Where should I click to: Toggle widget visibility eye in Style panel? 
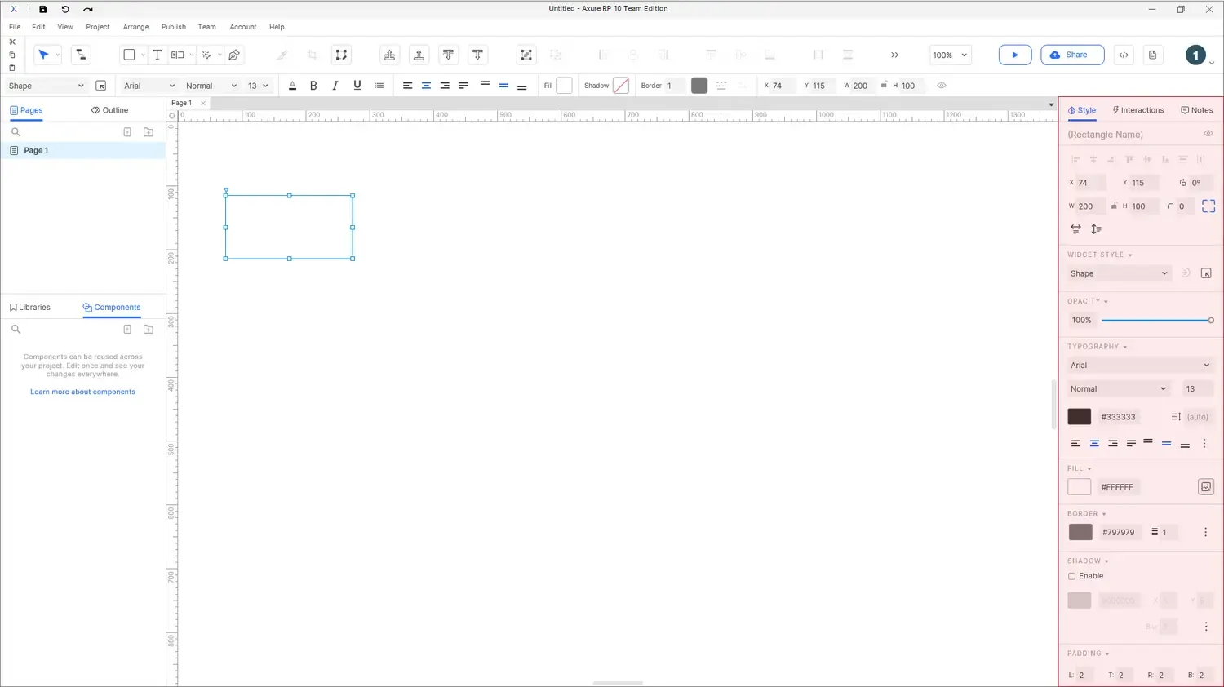click(1208, 134)
